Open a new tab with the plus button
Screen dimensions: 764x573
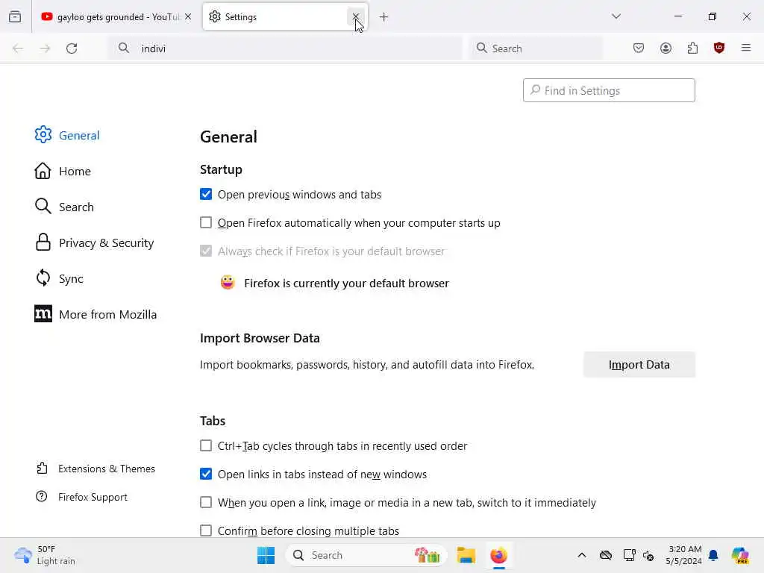384,17
